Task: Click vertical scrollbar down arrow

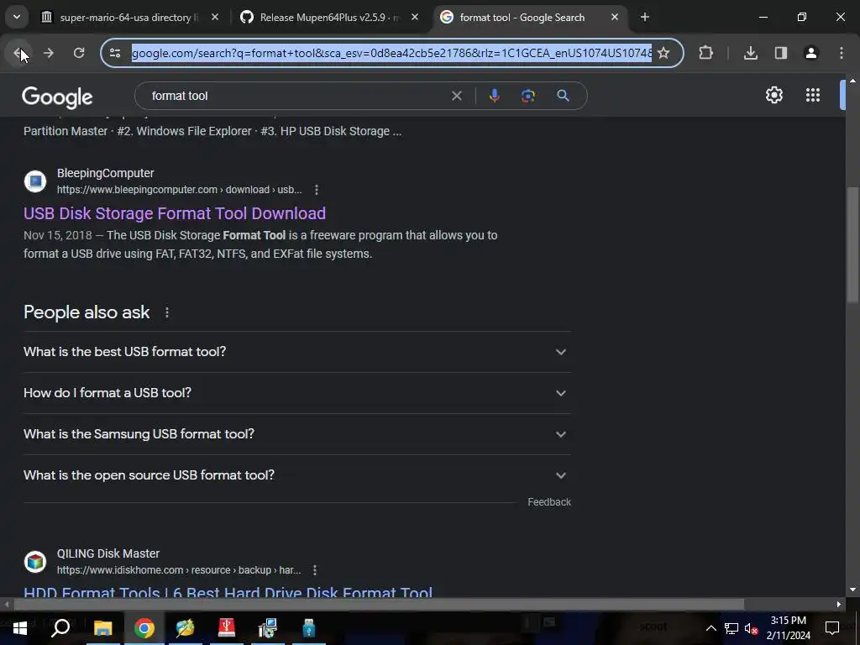Action: [852, 590]
